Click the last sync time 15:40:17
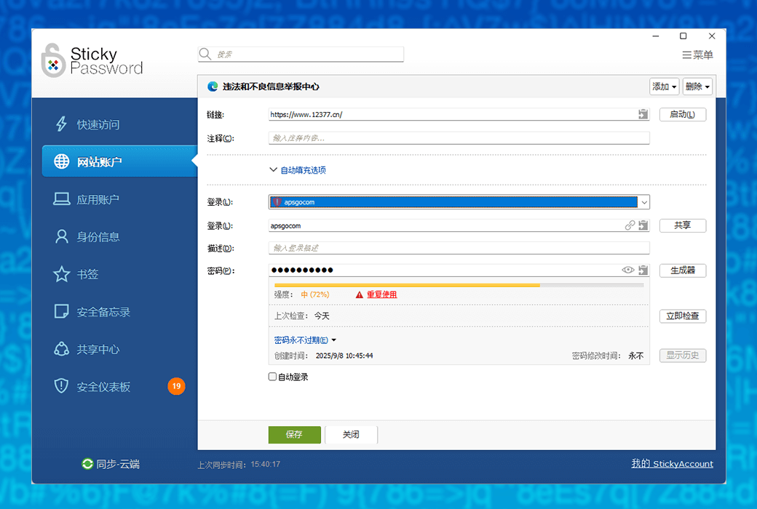The height and width of the screenshot is (509, 757). pos(265,464)
